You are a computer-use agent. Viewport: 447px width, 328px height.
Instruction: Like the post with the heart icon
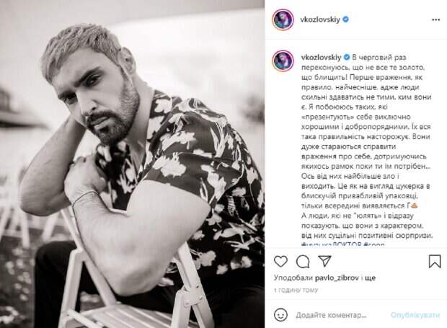pyautogui.click(x=280, y=261)
